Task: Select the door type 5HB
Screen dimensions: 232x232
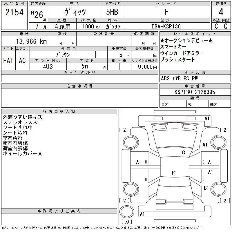Action: (x=112, y=12)
